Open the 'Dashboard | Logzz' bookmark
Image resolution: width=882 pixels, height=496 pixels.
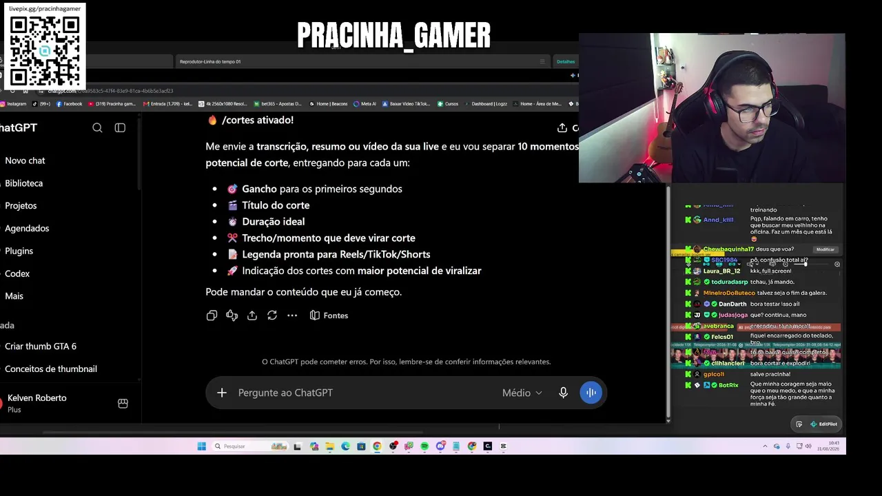click(486, 104)
